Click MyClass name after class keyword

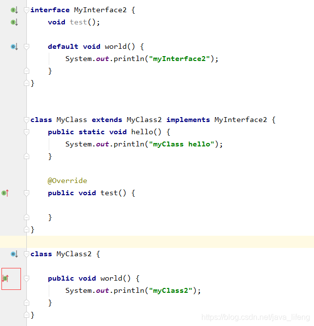pos(72,120)
